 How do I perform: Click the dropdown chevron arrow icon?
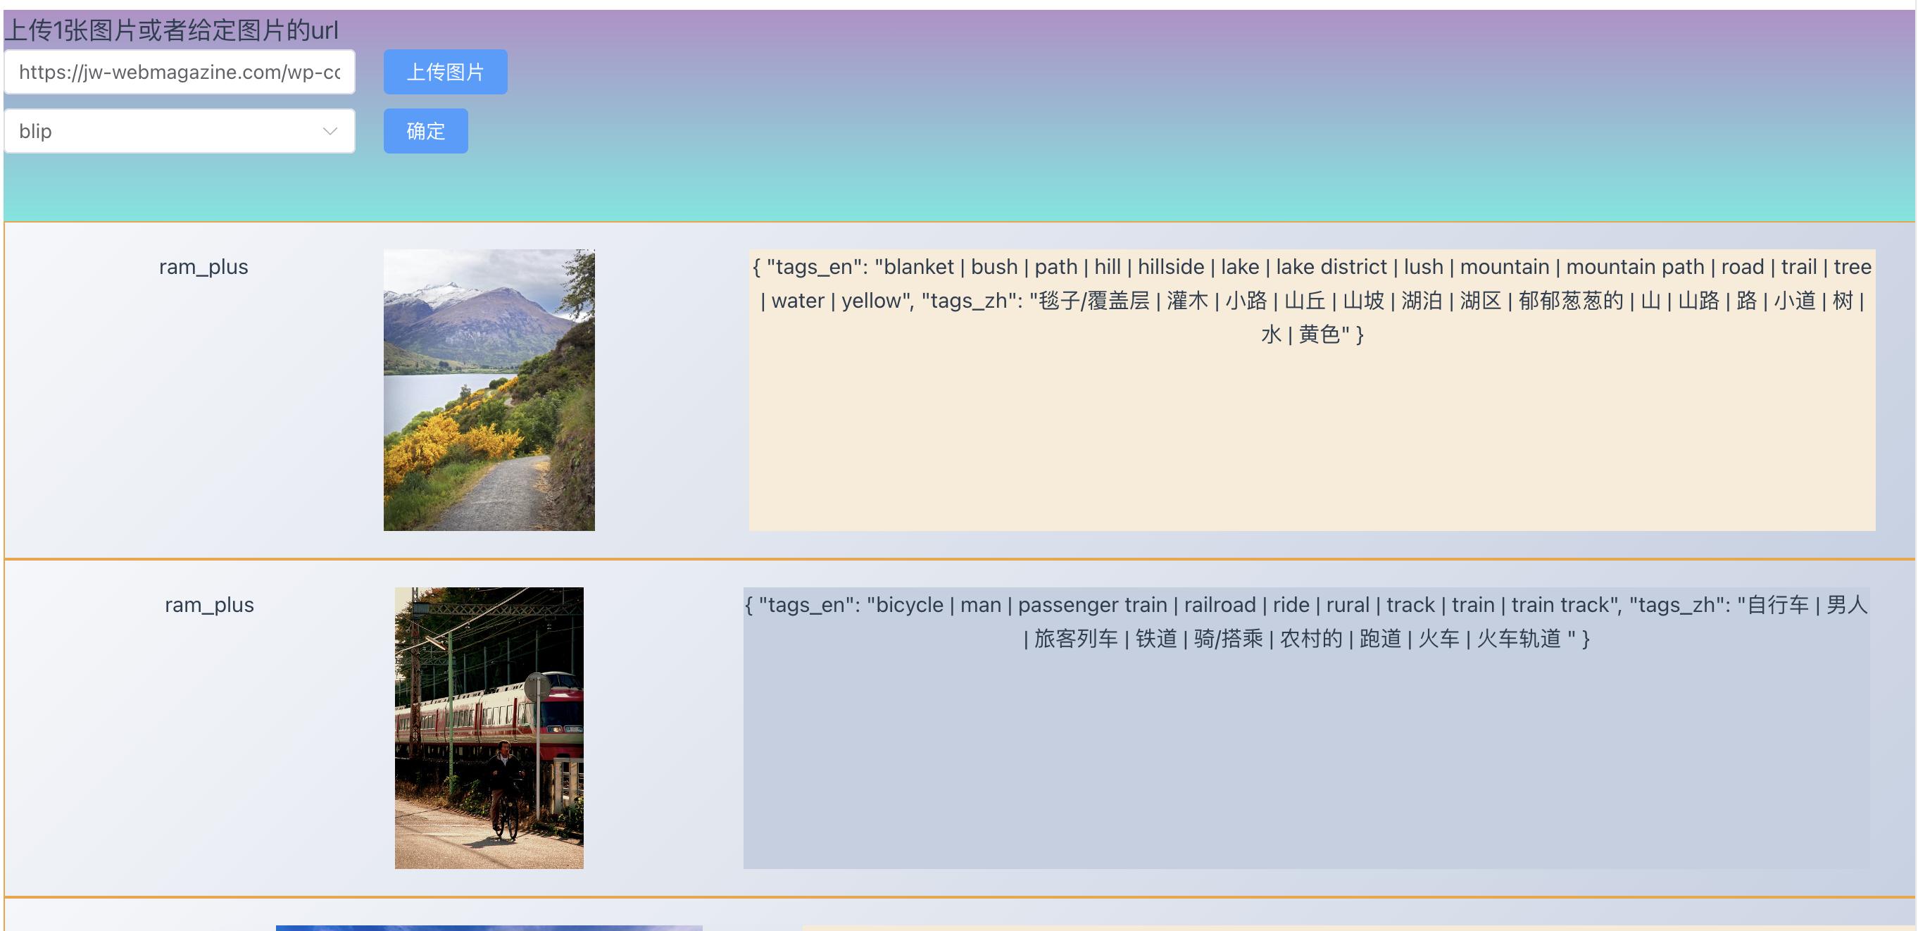pos(330,131)
